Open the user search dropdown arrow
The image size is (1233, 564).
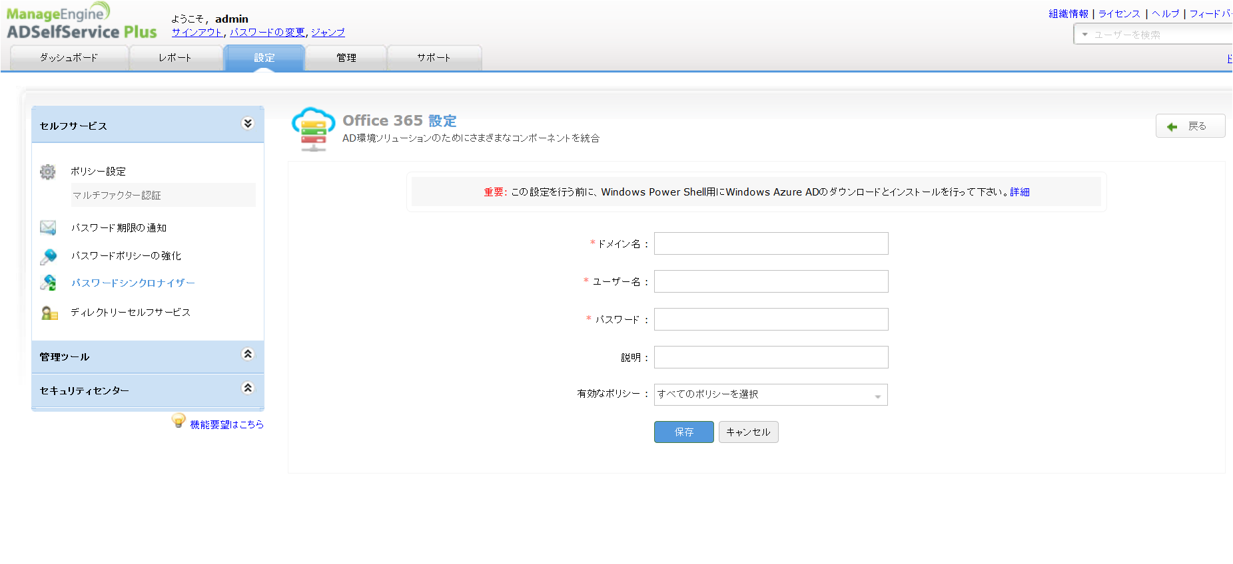pos(1084,35)
